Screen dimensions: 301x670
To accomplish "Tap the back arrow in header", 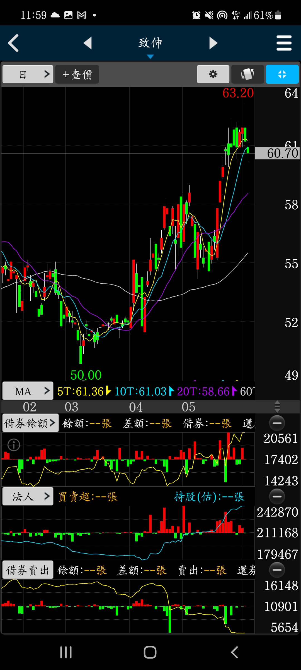I will (13, 43).
